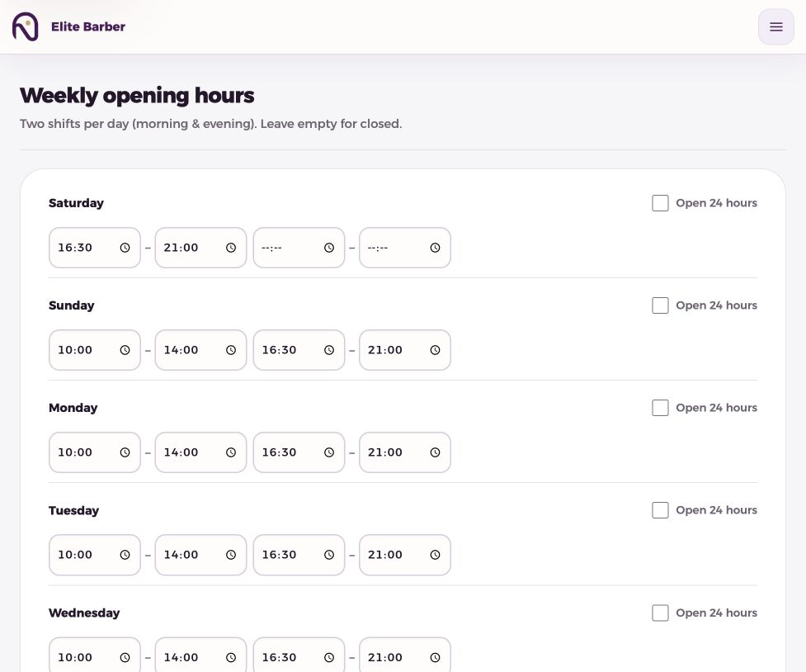The width and height of the screenshot is (806, 672).
Task: Edit Tuesday's 21:00 evening end time
Action: click(404, 555)
